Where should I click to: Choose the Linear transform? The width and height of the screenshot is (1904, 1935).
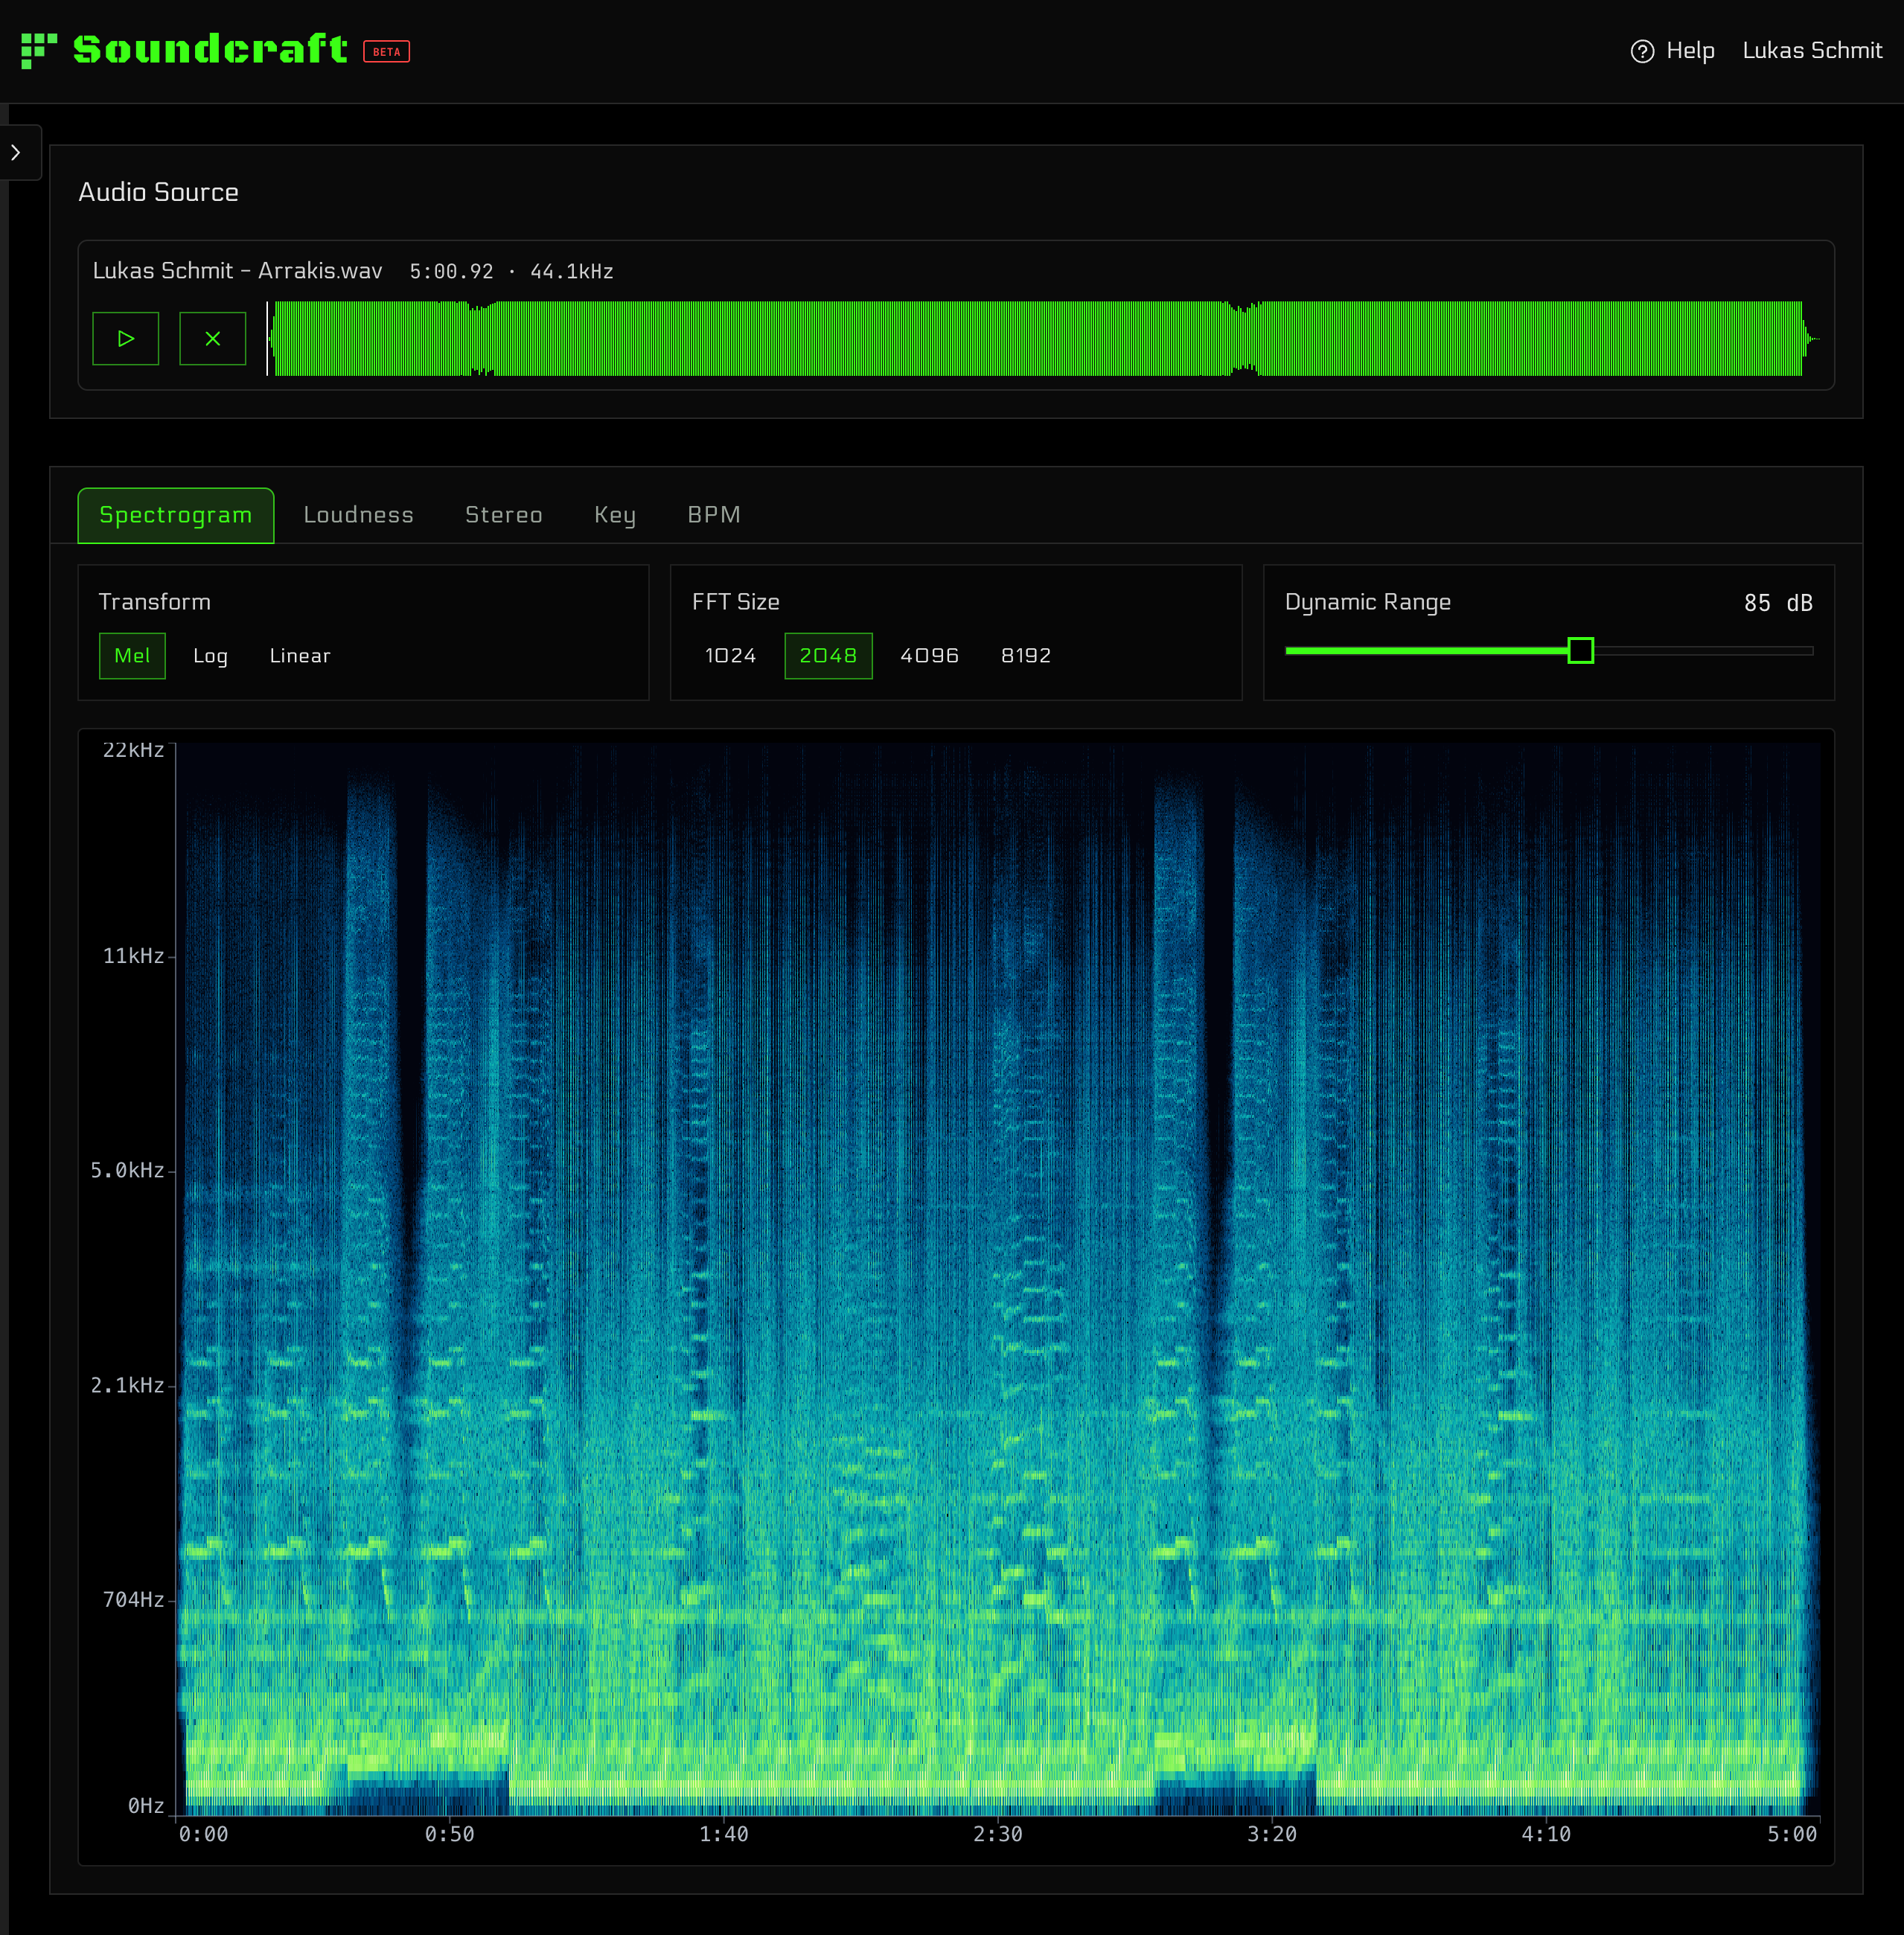(299, 656)
